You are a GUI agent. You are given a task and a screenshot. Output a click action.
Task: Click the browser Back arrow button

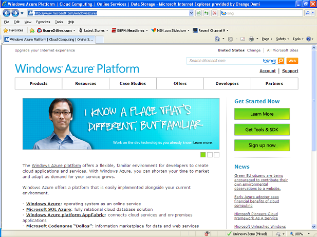[7, 13]
